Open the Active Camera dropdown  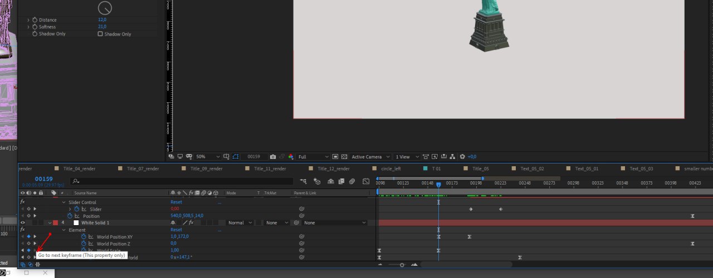370,157
